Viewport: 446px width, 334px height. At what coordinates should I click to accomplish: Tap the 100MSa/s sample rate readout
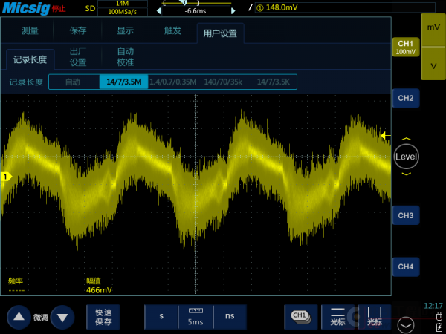[123, 12]
